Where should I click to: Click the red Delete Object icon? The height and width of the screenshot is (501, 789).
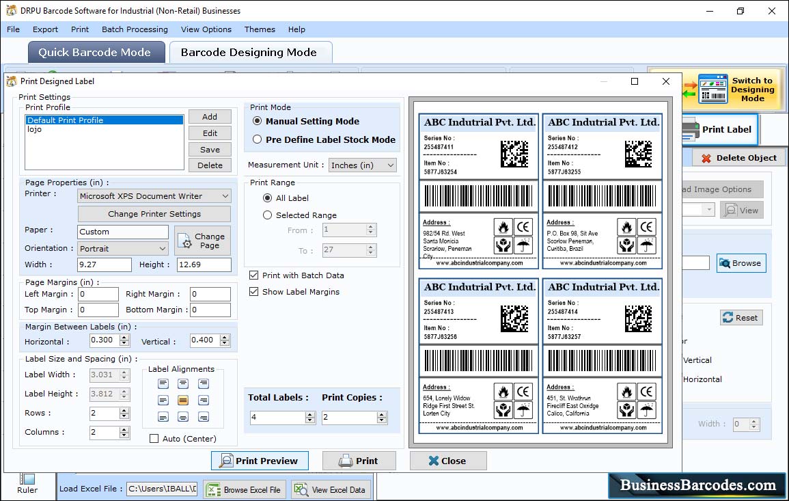[x=706, y=158]
